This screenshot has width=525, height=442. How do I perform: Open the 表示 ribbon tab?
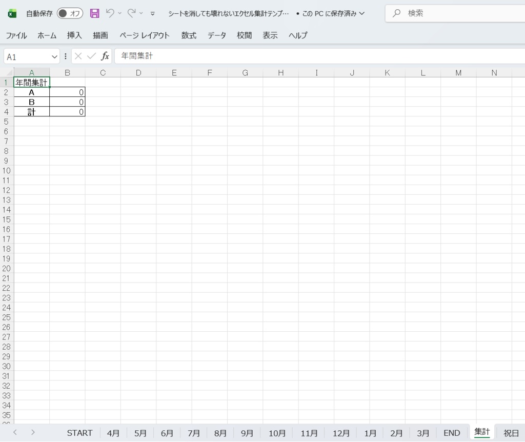(270, 35)
